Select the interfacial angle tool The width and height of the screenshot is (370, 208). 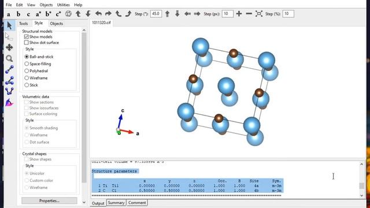pos(9,102)
